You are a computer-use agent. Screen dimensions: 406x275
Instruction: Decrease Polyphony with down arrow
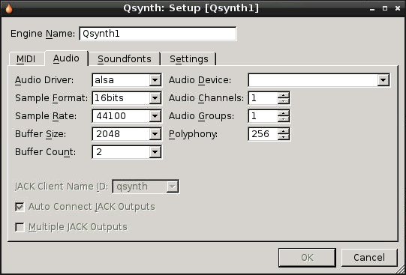283,137
